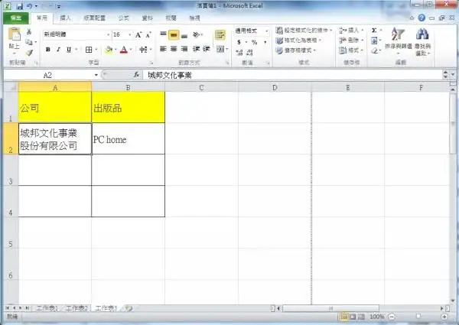Toggle Wrap Text button
This screenshot has height=325, width=459.
pyautogui.click(x=220, y=35)
